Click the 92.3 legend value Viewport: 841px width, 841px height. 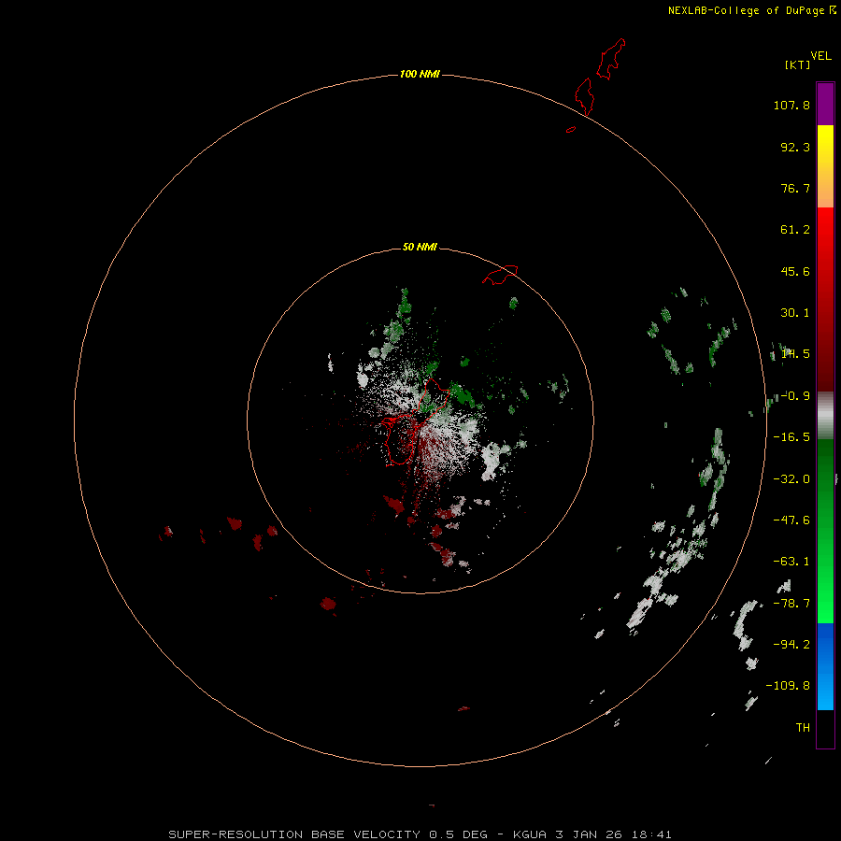click(795, 147)
